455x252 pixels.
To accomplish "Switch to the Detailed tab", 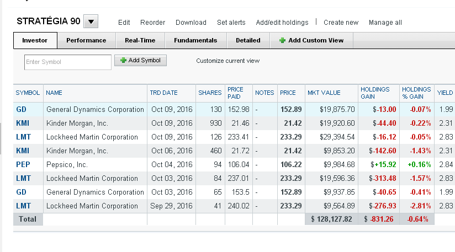I will point(248,40).
